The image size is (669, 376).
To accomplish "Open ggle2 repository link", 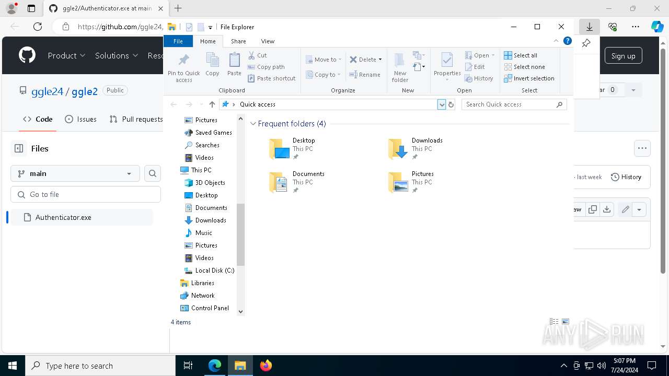I will [x=85, y=91].
